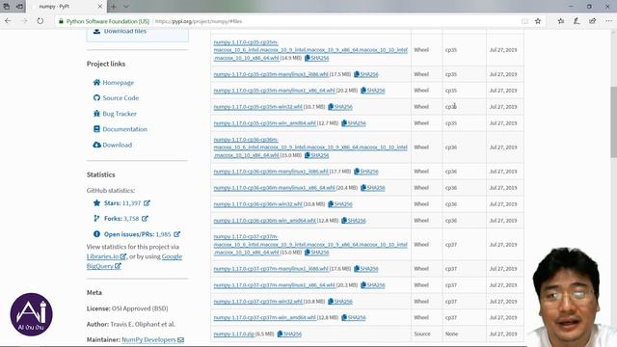Close the numpy · PyPI tab
Image resolution: width=617 pixels, height=347 pixels.
100,7
